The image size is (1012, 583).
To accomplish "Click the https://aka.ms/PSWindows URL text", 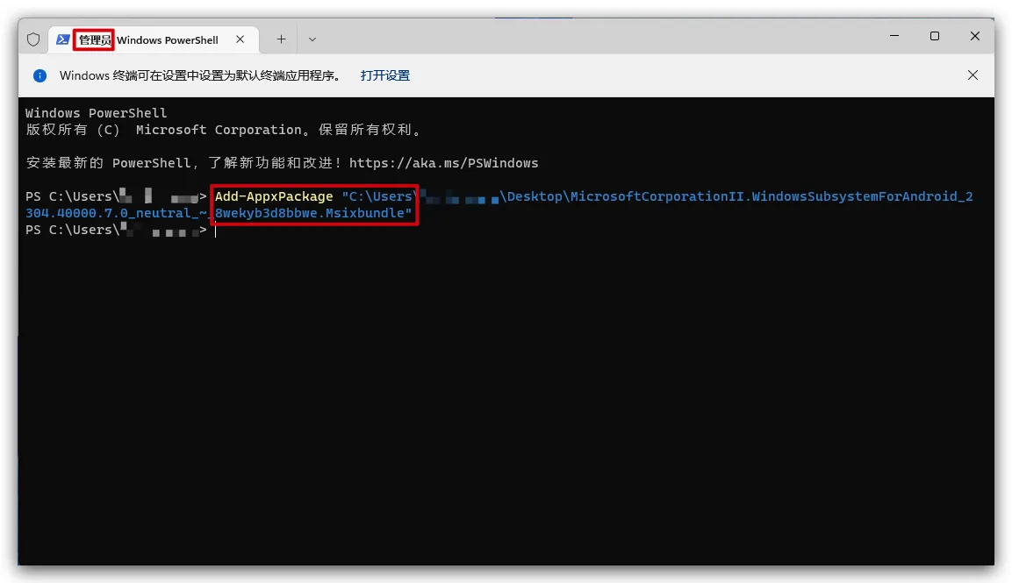I will point(443,163).
